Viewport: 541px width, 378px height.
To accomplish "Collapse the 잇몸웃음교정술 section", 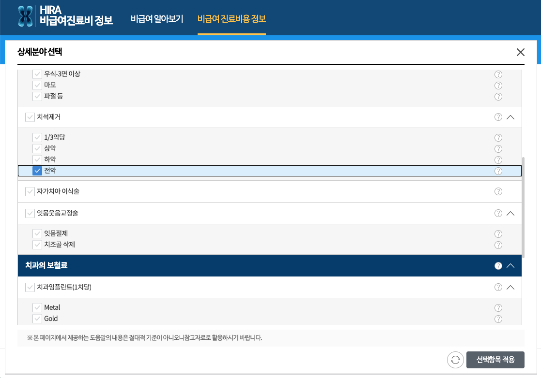I will (x=510, y=213).
